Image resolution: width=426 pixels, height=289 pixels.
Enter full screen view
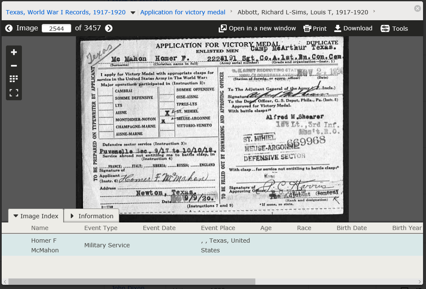pyautogui.click(x=14, y=93)
